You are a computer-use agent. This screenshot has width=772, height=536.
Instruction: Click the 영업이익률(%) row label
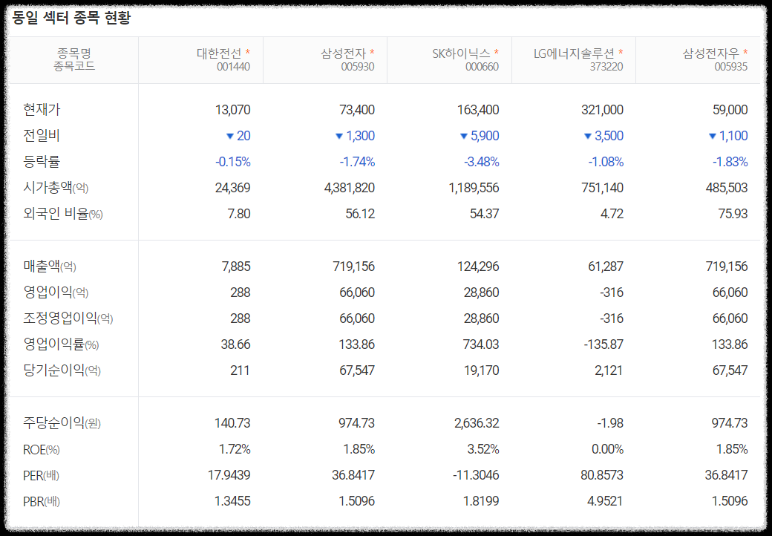61,344
